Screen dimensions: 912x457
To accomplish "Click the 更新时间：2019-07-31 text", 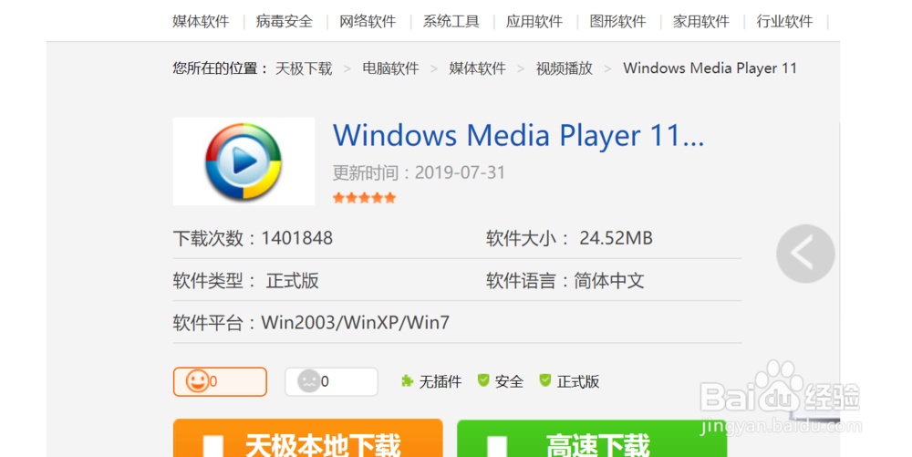I will coord(419,172).
